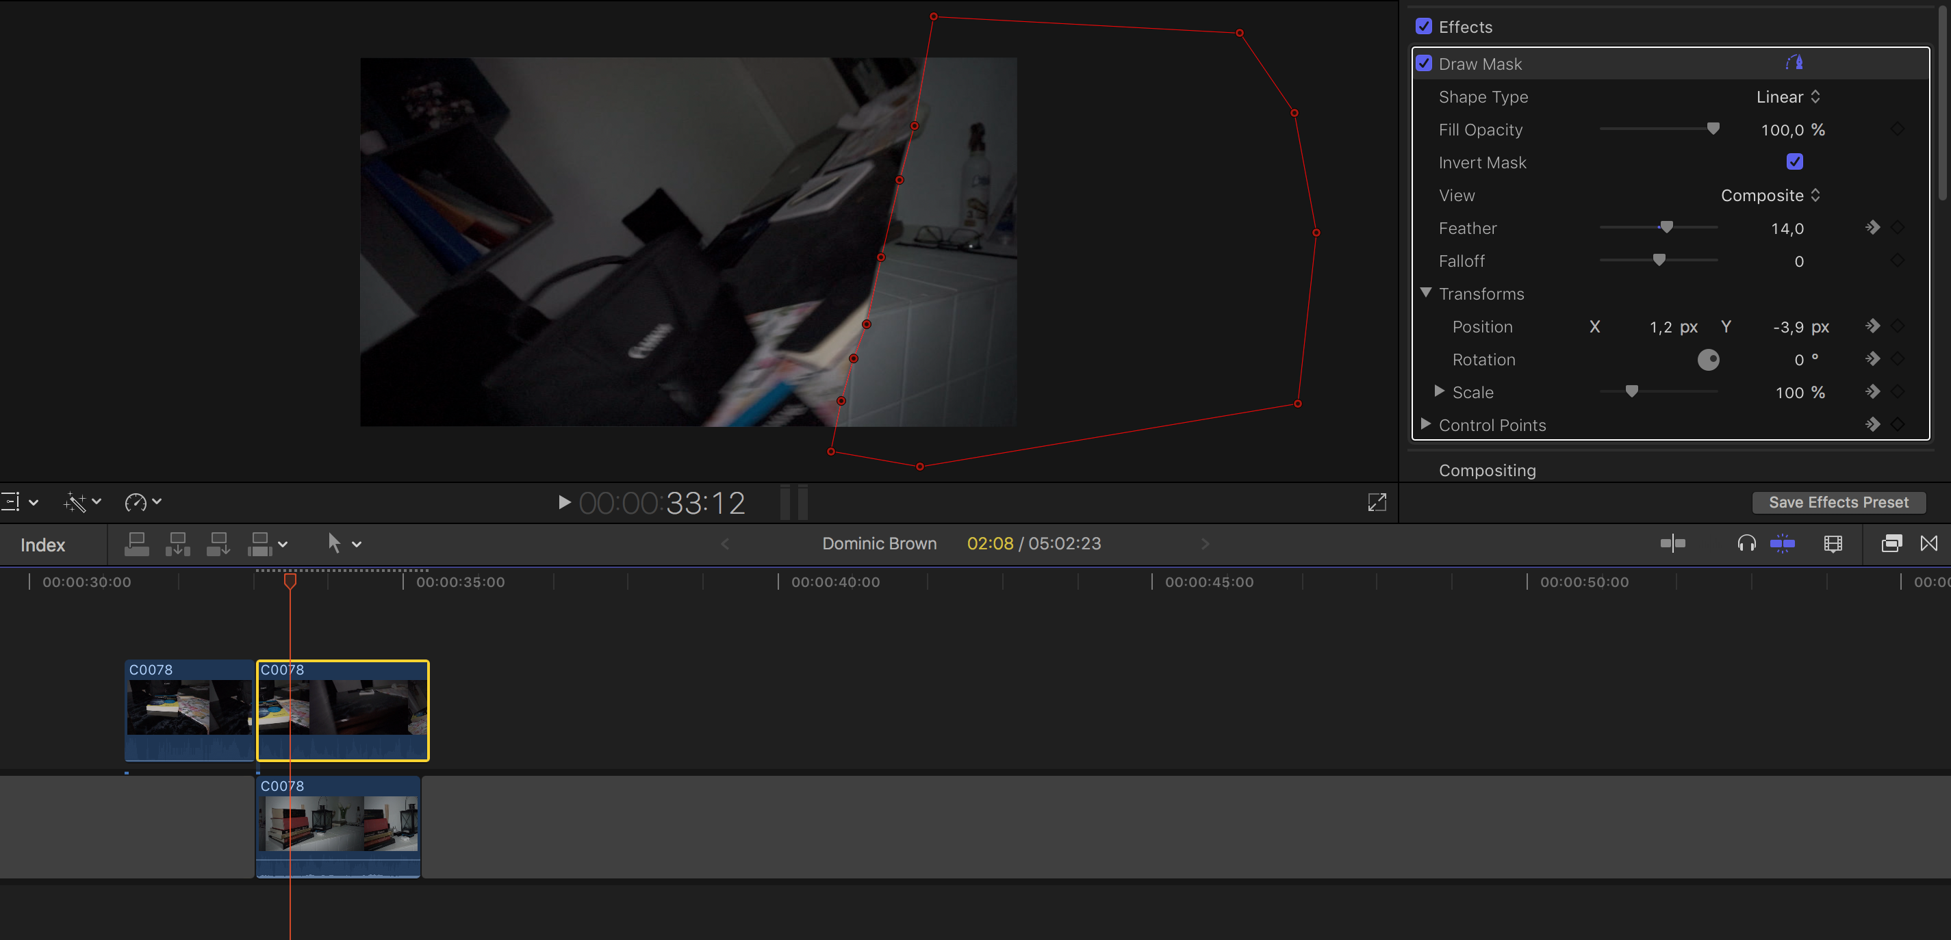
Task: Click the insert clip edit icon
Action: pos(177,543)
